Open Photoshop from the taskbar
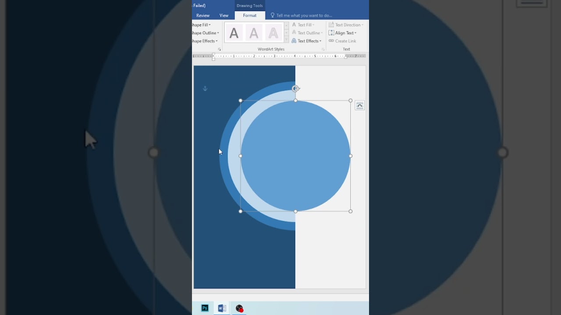 (205, 308)
